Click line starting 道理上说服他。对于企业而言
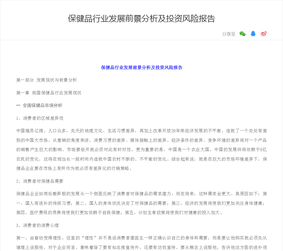This screenshot has height=251, width=283. pyautogui.click(x=142, y=247)
